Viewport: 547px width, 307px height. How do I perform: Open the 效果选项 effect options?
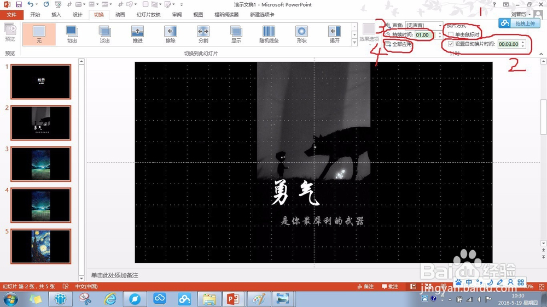369,33
